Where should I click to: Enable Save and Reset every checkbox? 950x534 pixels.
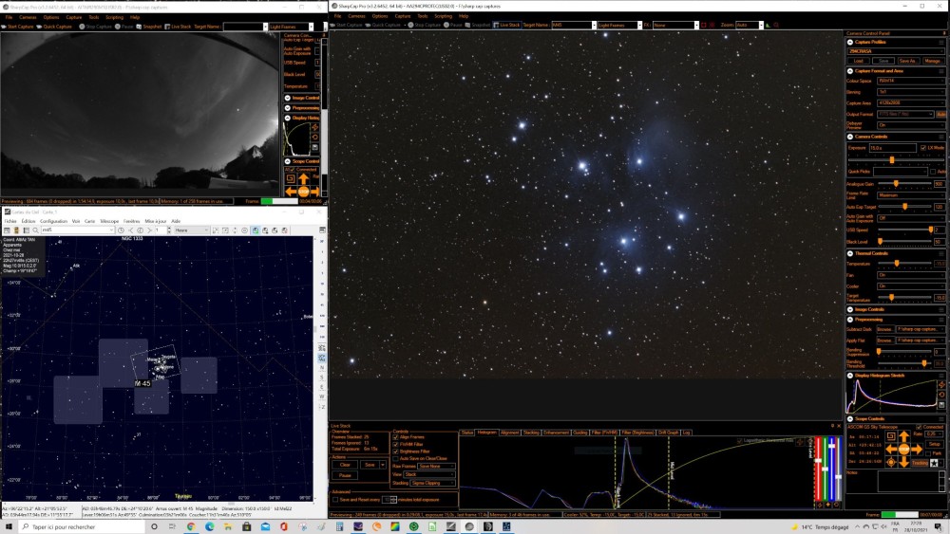tap(335, 500)
